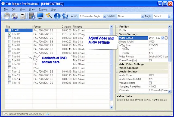Open the Help menu
Image resolution: width=174 pixels, height=117 pixels.
pyautogui.click(x=53, y=9)
